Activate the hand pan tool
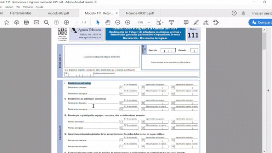This screenshot has height=153, width=272. coord(108,22)
